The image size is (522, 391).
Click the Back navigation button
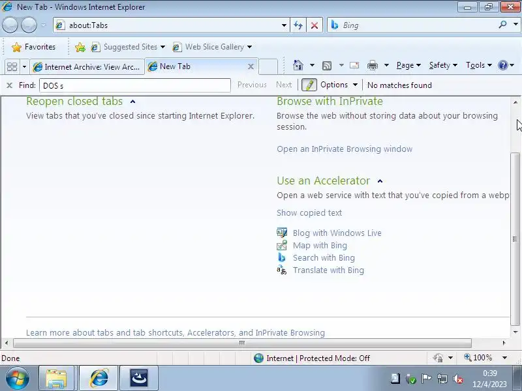point(10,25)
